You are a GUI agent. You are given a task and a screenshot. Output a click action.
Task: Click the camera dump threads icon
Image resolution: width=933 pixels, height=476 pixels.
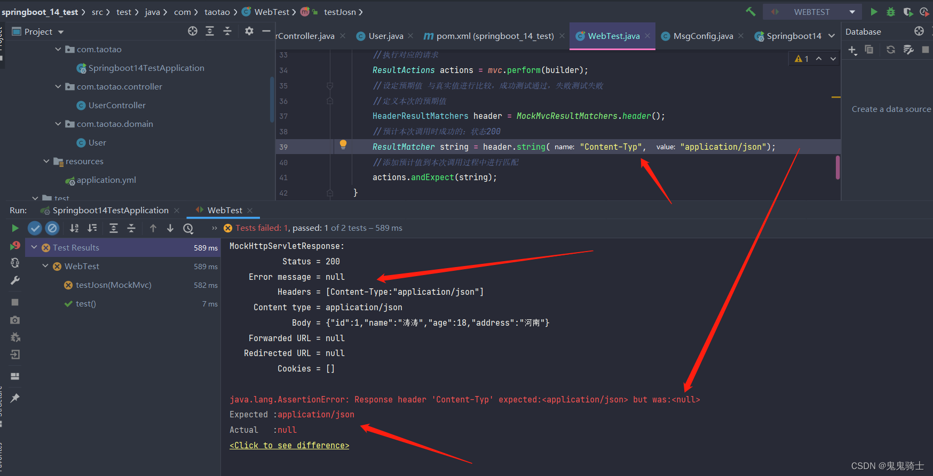(15, 320)
